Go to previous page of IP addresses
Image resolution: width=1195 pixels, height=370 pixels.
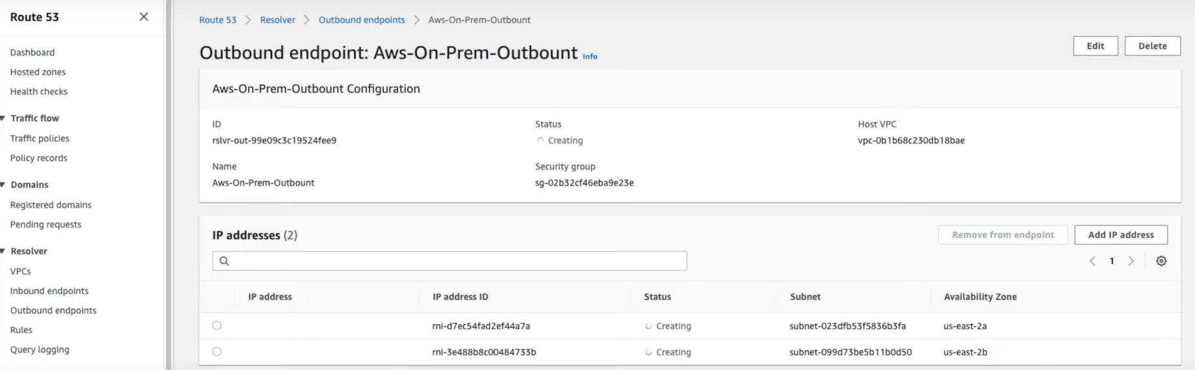pyautogui.click(x=1093, y=261)
